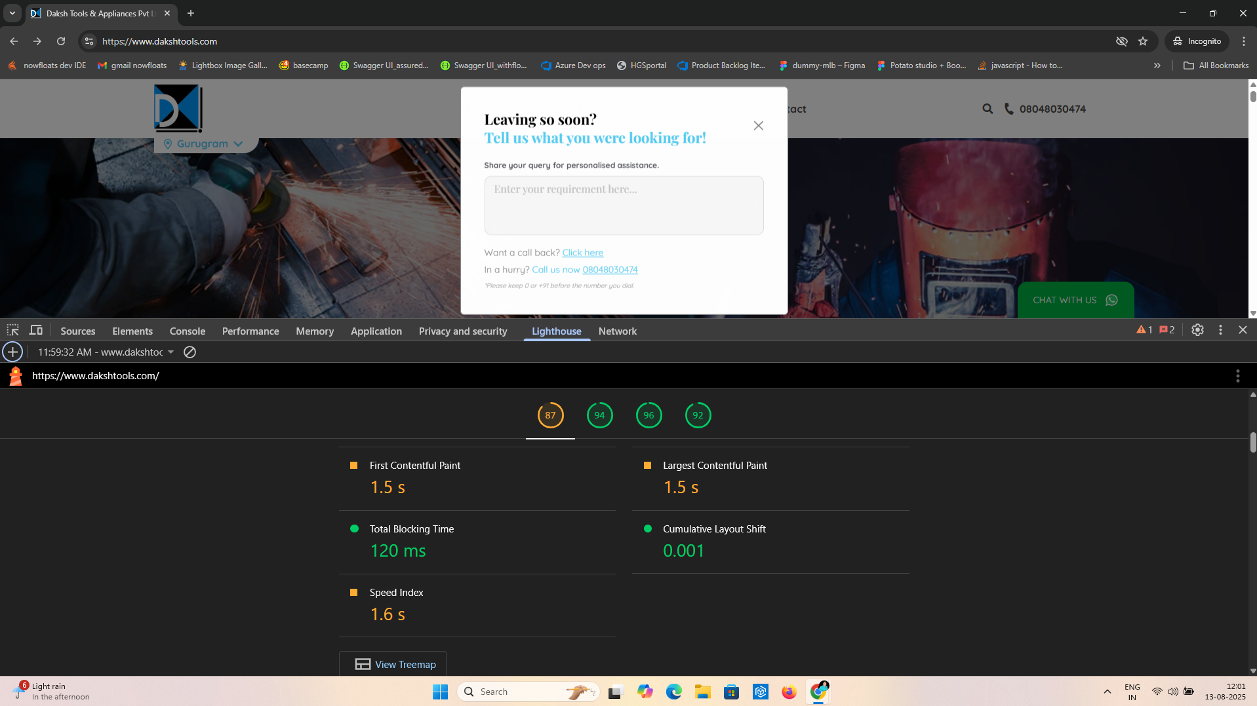This screenshot has width=1257, height=706.
Task: Expand the Gurugram location dropdown
Action: point(205,144)
